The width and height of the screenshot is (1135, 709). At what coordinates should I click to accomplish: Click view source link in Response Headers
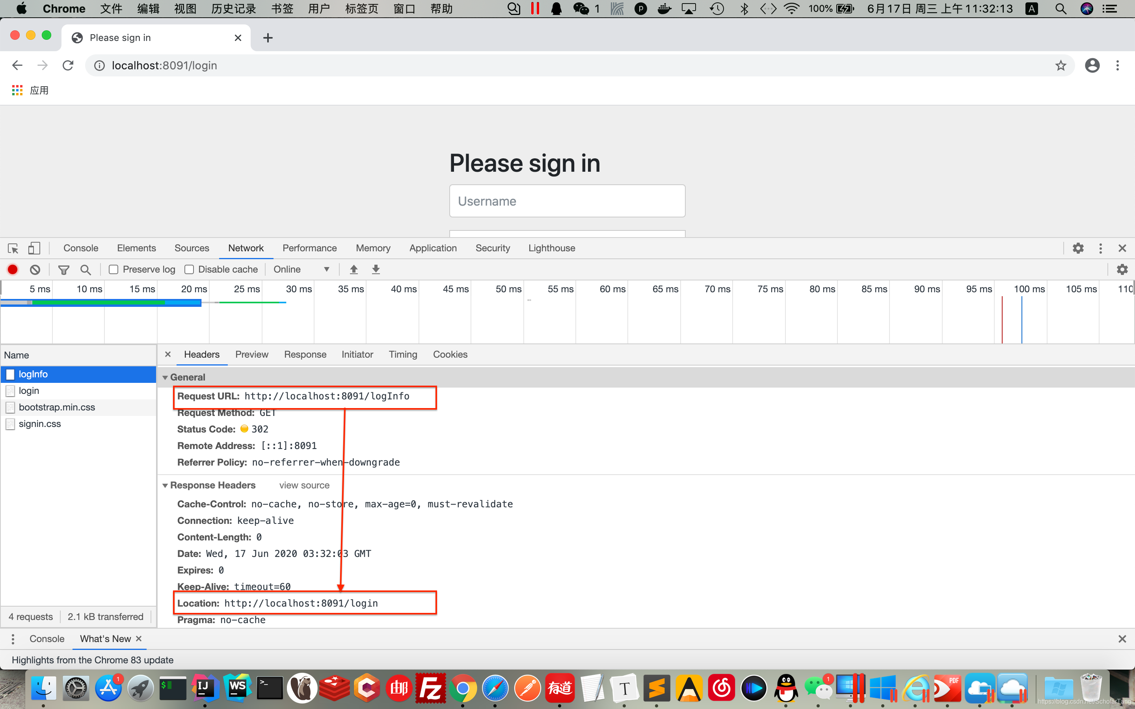(x=304, y=484)
